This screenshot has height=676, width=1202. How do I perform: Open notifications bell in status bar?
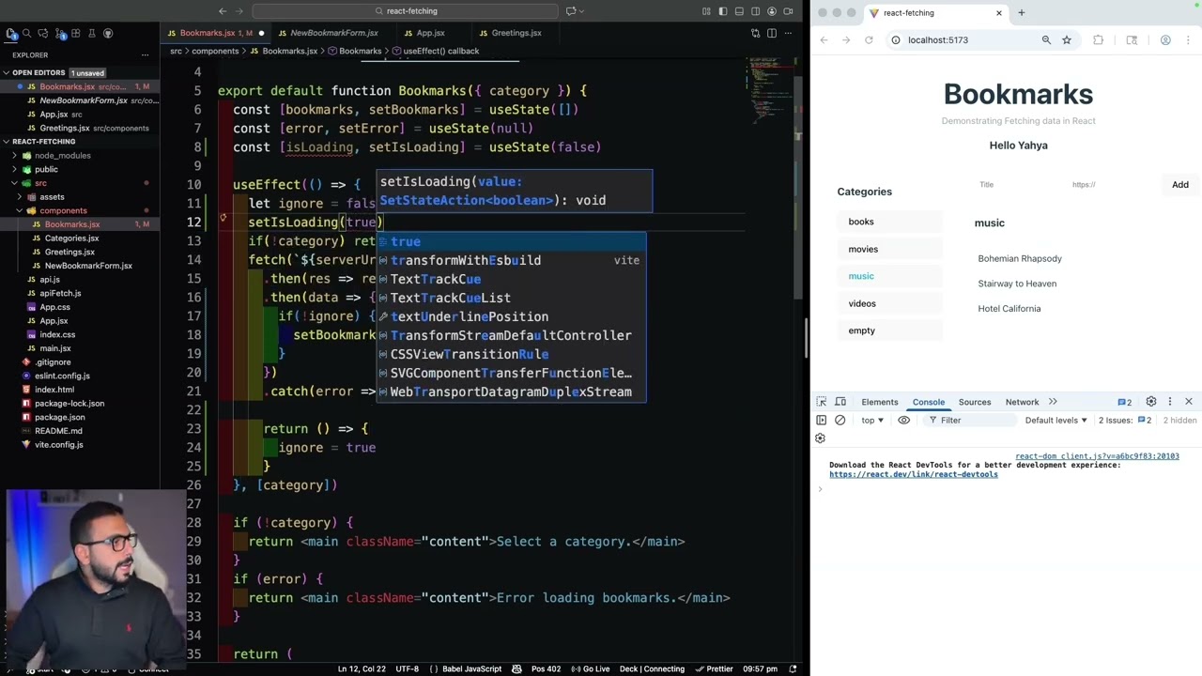(794, 668)
